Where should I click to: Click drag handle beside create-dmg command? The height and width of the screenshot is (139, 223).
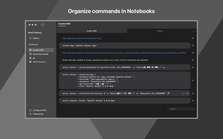193,46
